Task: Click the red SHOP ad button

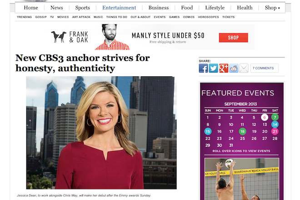Action: [x=234, y=38]
